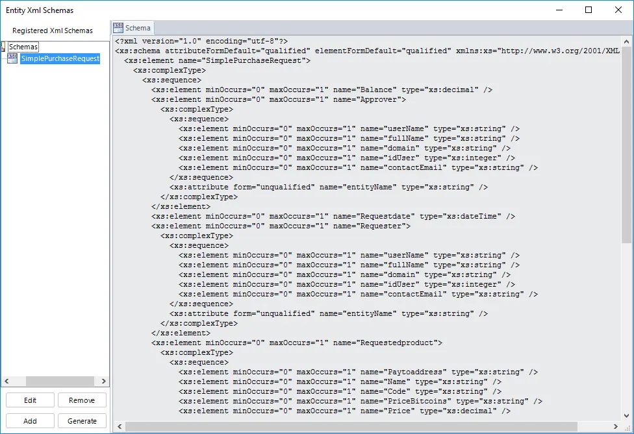
Task: Minimize the Entity Xml Schemas window
Action: (x=559, y=10)
